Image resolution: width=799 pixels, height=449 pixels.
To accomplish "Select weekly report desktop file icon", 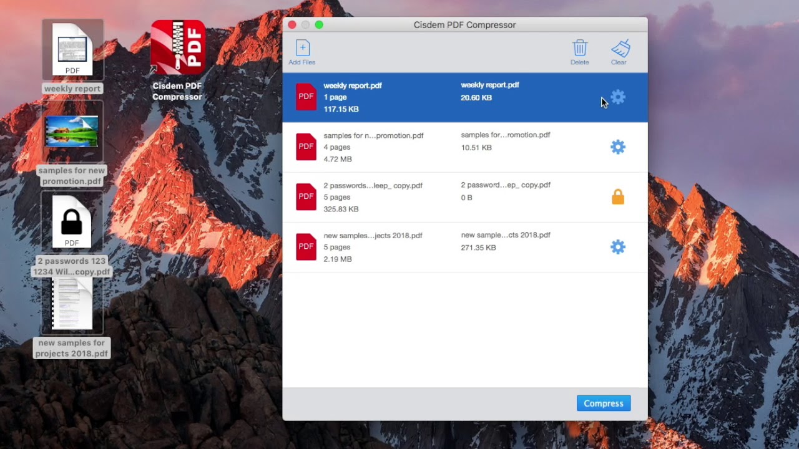I will click(72, 49).
